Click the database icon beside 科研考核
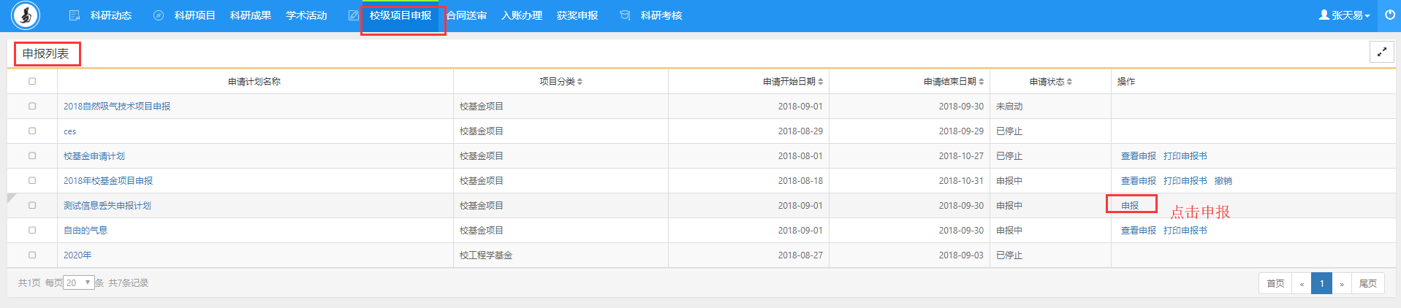 625,15
